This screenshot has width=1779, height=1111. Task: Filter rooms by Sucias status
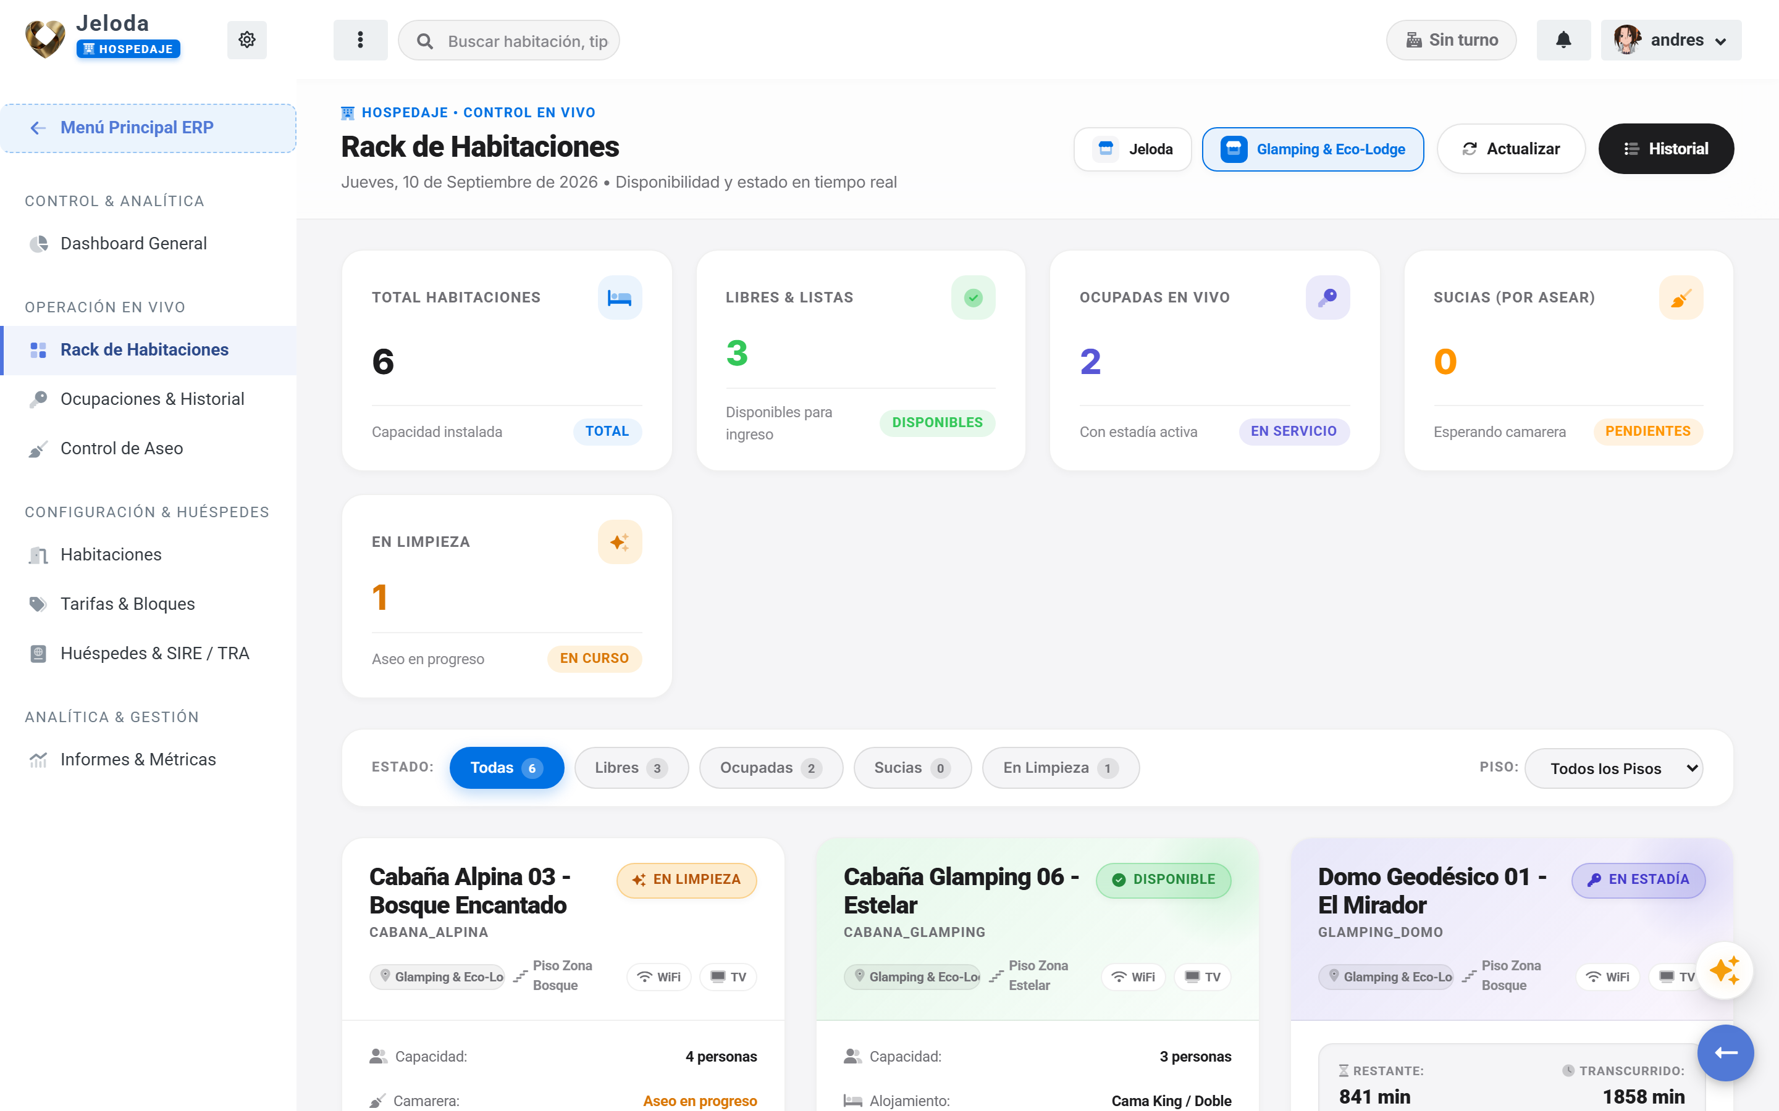(912, 768)
